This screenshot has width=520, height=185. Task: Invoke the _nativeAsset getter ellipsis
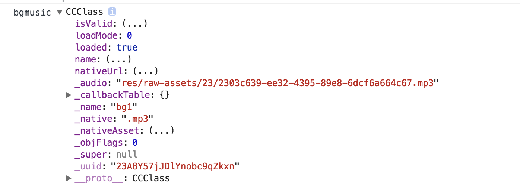click(162, 131)
